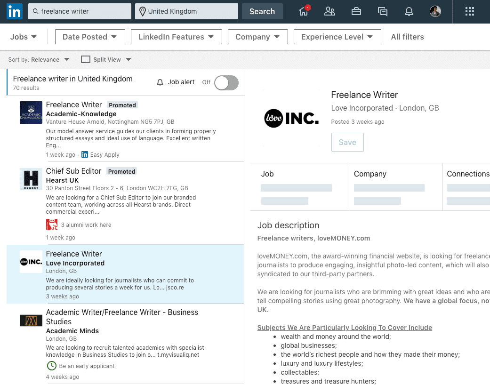Click the Freelance writer in United Kingdom heading
The width and height of the screenshot is (490, 385).
tap(73, 79)
